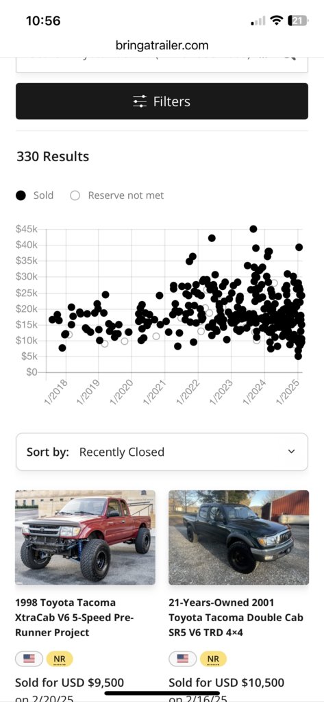
Task: Expand the Sort by dropdown chevron
Action: (291, 451)
